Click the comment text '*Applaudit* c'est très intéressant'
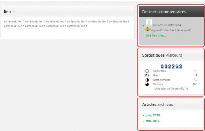This screenshot has width=205, height=131. (x=170, y=30)
